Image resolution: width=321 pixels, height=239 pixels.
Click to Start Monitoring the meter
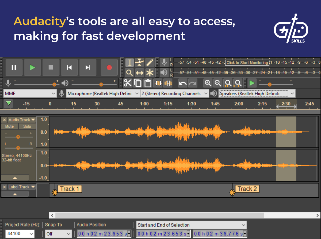click(247, 63)
